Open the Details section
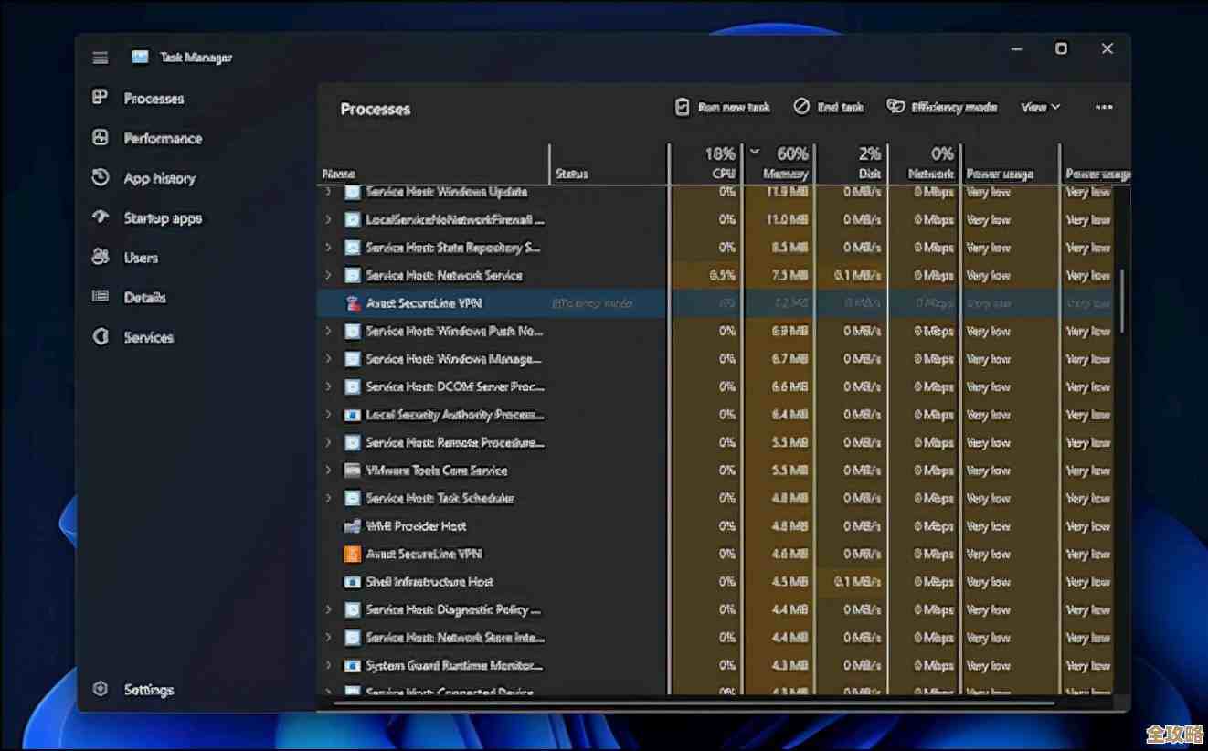 (101, 297)
